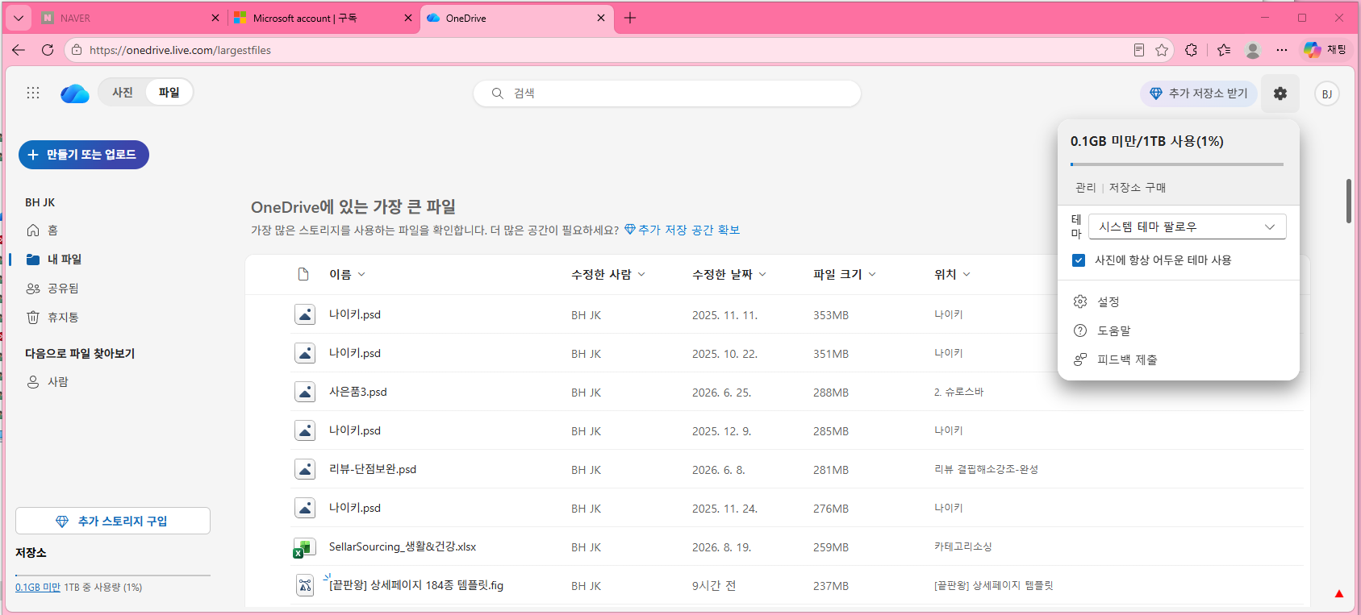Image resolution: width=1361 pixels, height=615 pixels.
Task: Click the Excel icon of SellarSourcing file
Action: (303, 547)
